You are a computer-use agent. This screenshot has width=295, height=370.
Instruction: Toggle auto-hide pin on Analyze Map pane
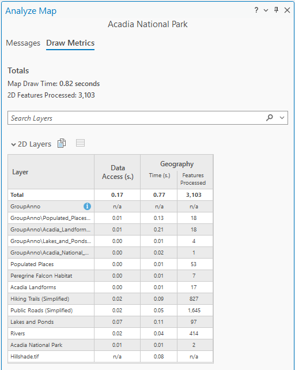point(276,10)
